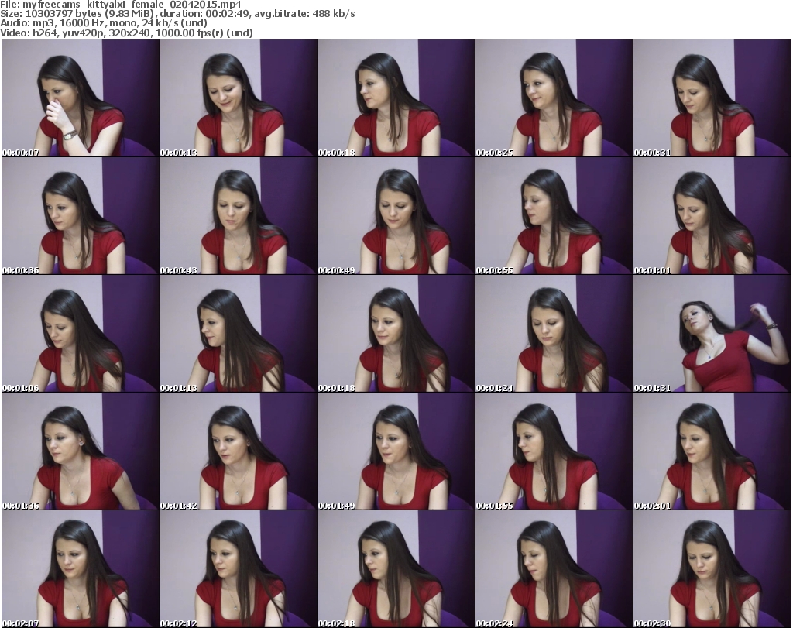Select the frame at 00:02:01
This screenshot has width=793, height=628.
pos(712,452)
